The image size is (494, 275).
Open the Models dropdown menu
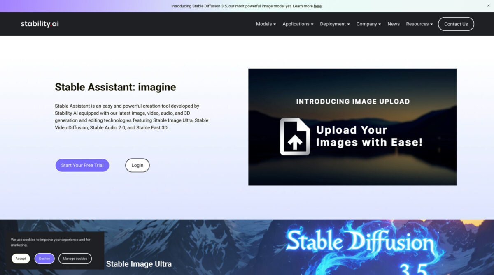click(266, 24)
